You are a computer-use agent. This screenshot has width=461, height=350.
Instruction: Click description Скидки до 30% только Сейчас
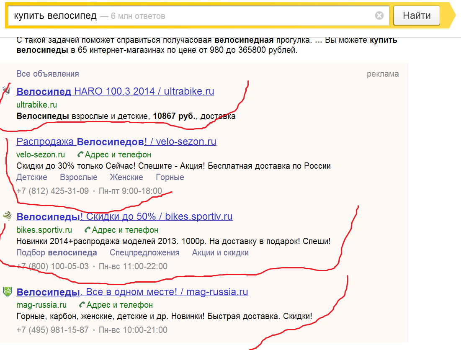pyautogui.click(x=173, y=166)
